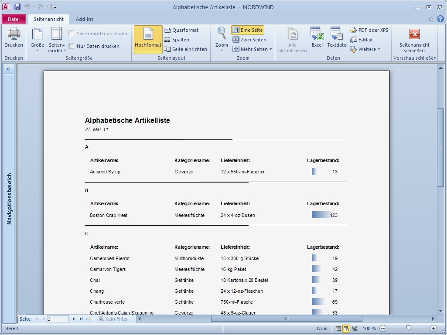The width and height of the screenshot is (447, 335).
Task: Save report as PDF oder XPS
Action: [369, 30]
